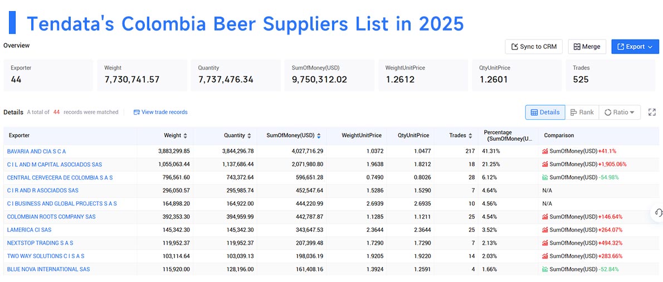Click the Percentage (SumOfMoney) column header

[508, 136]
